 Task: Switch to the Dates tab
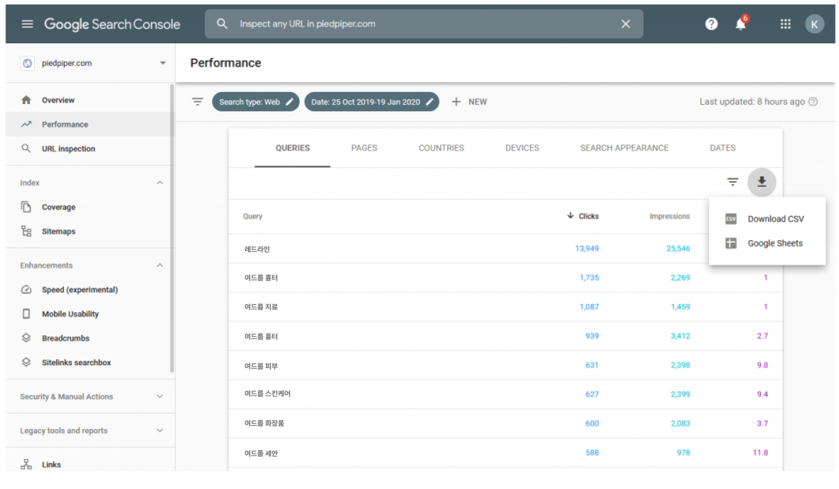click(x=723, y=148)
